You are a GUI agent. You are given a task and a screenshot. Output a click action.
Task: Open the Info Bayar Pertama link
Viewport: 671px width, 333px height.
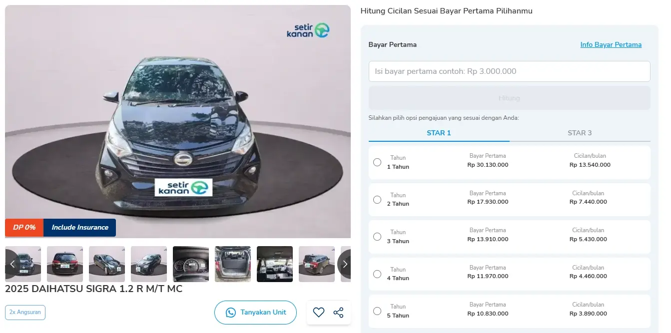point(611,44)
